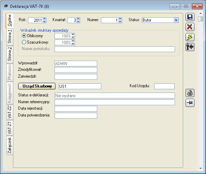Click the Wprowadził field showing ADMIN
206x174 pixels.
[76, 63]
